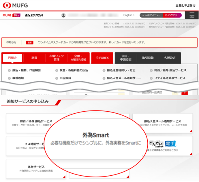The height and width of the screenshot is (182, 199).
Task: Select the 円預金 tab
Action: tap(12, 58)
